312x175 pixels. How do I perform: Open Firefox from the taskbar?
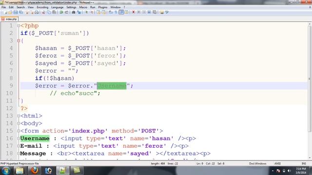tap(34, 171)
